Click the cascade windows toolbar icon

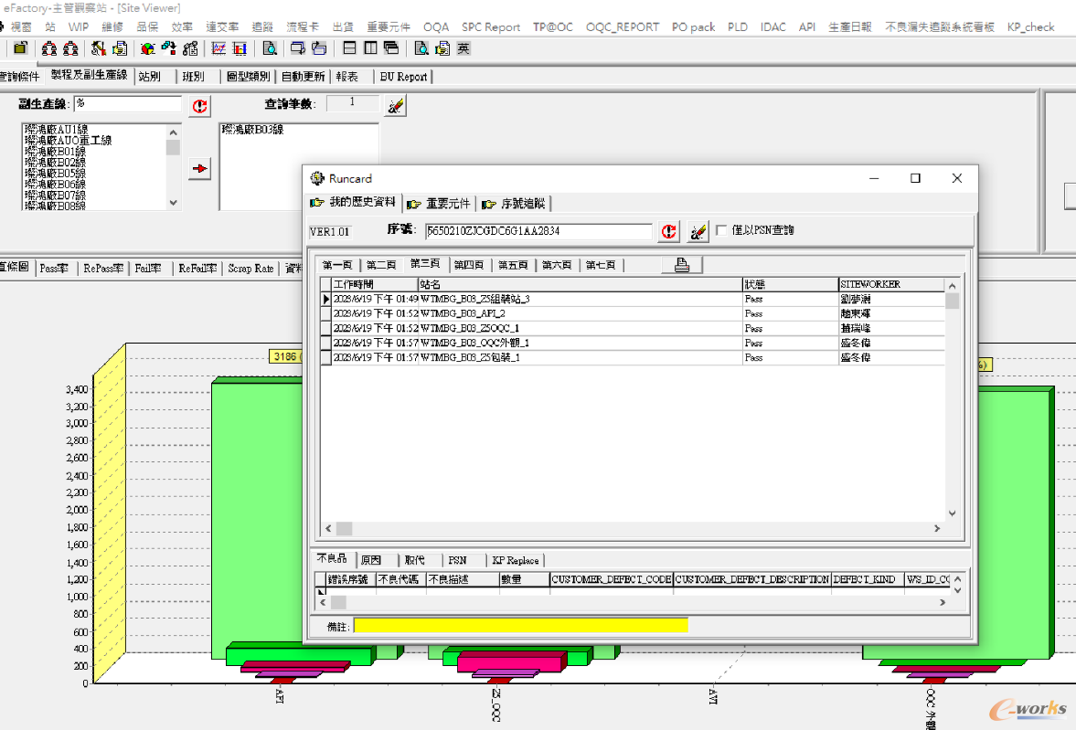point(391,48)
